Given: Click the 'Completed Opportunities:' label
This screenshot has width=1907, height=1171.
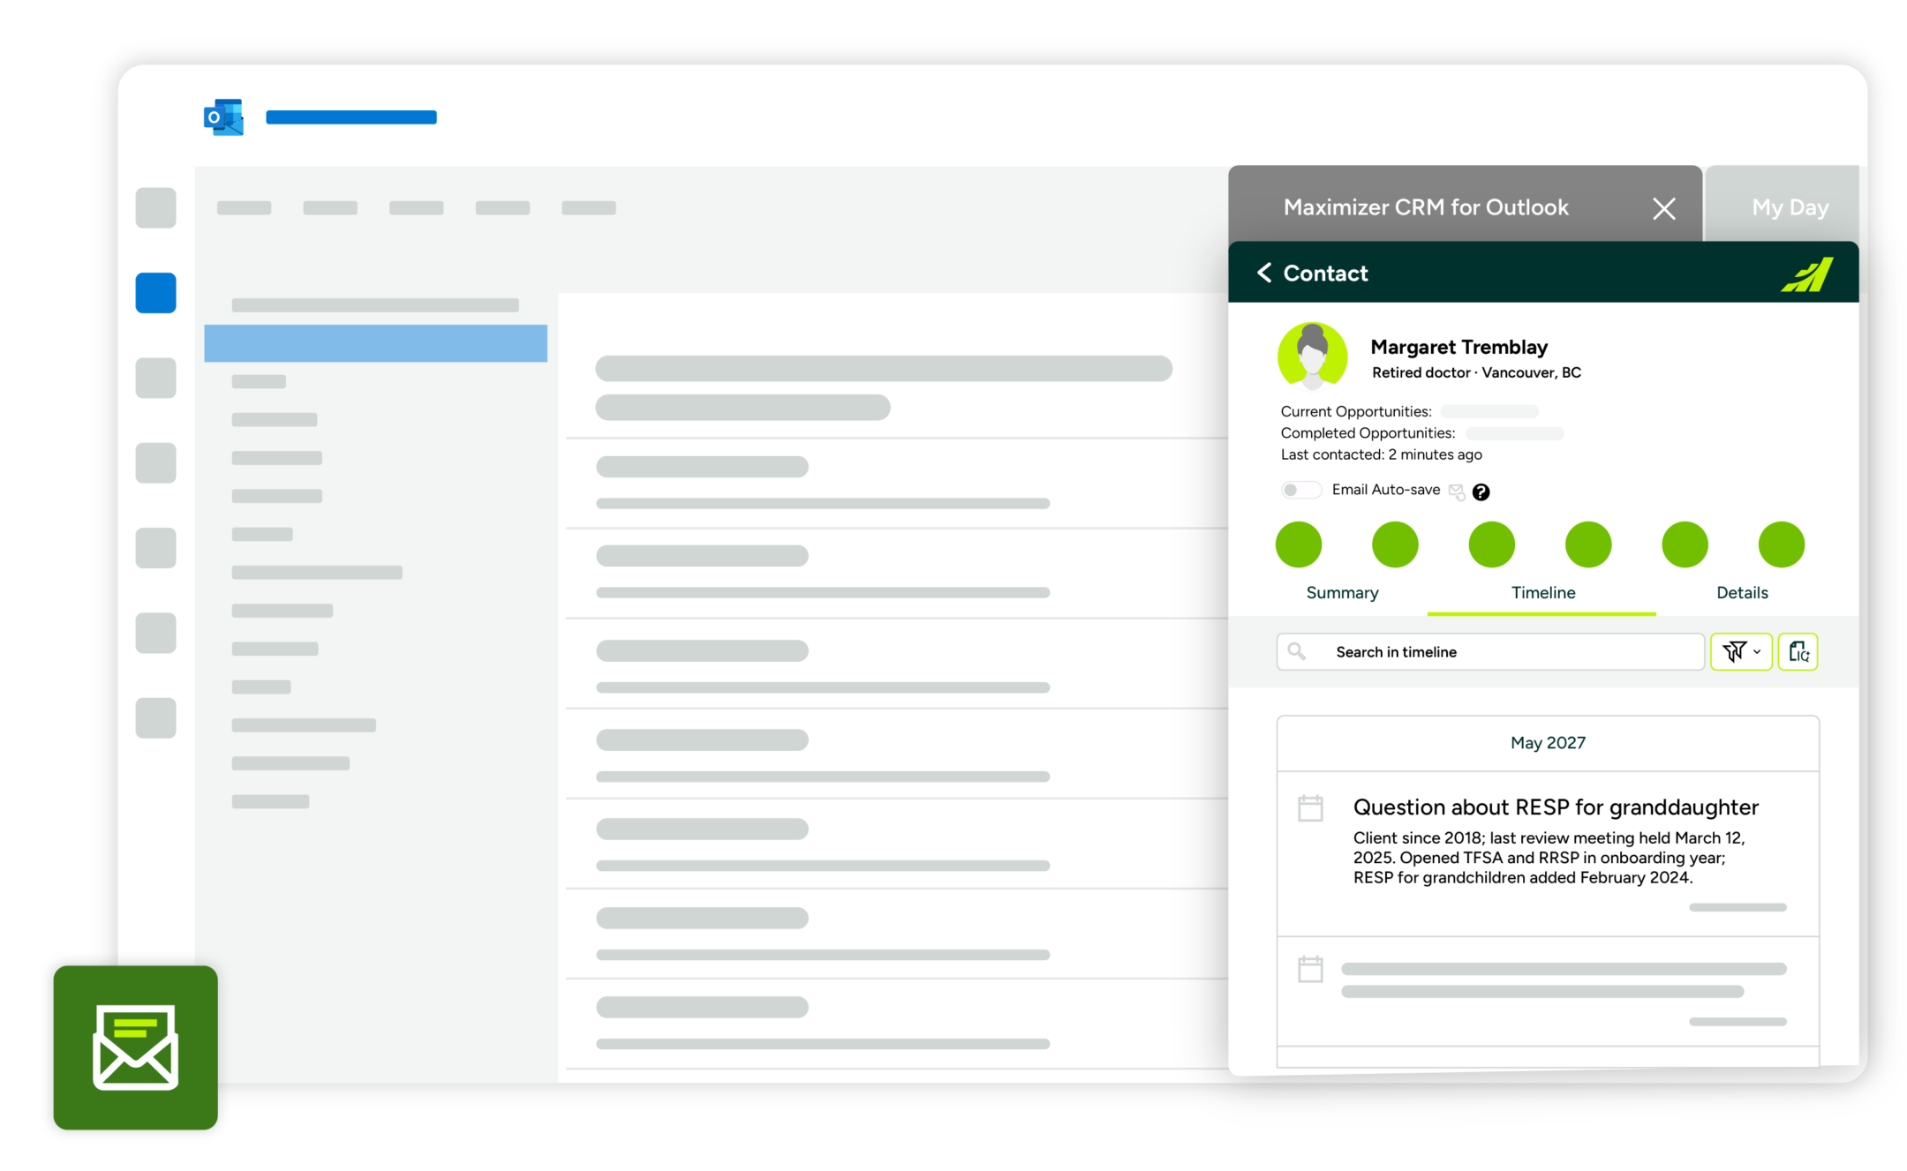Looking at the screenshot, I should 1368,432.
